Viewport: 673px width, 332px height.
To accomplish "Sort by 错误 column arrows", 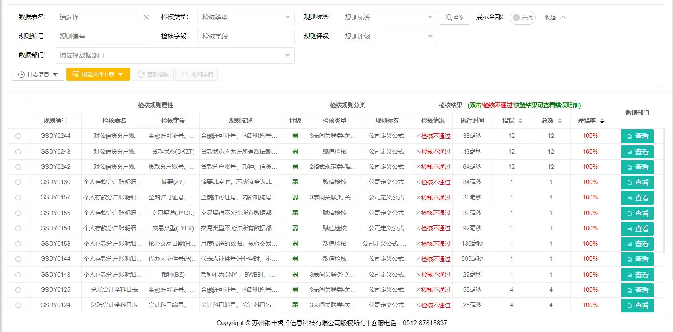I will [520, 121].
